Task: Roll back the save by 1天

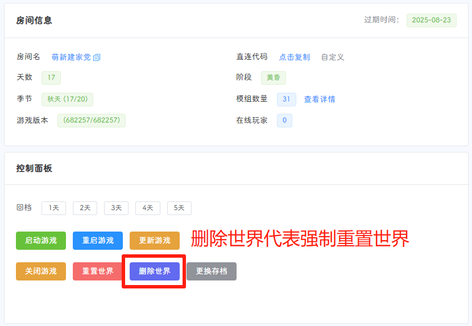Action: 53,208
